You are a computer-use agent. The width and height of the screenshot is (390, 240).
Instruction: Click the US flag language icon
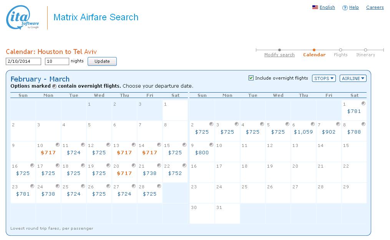[x=315, y=7]
